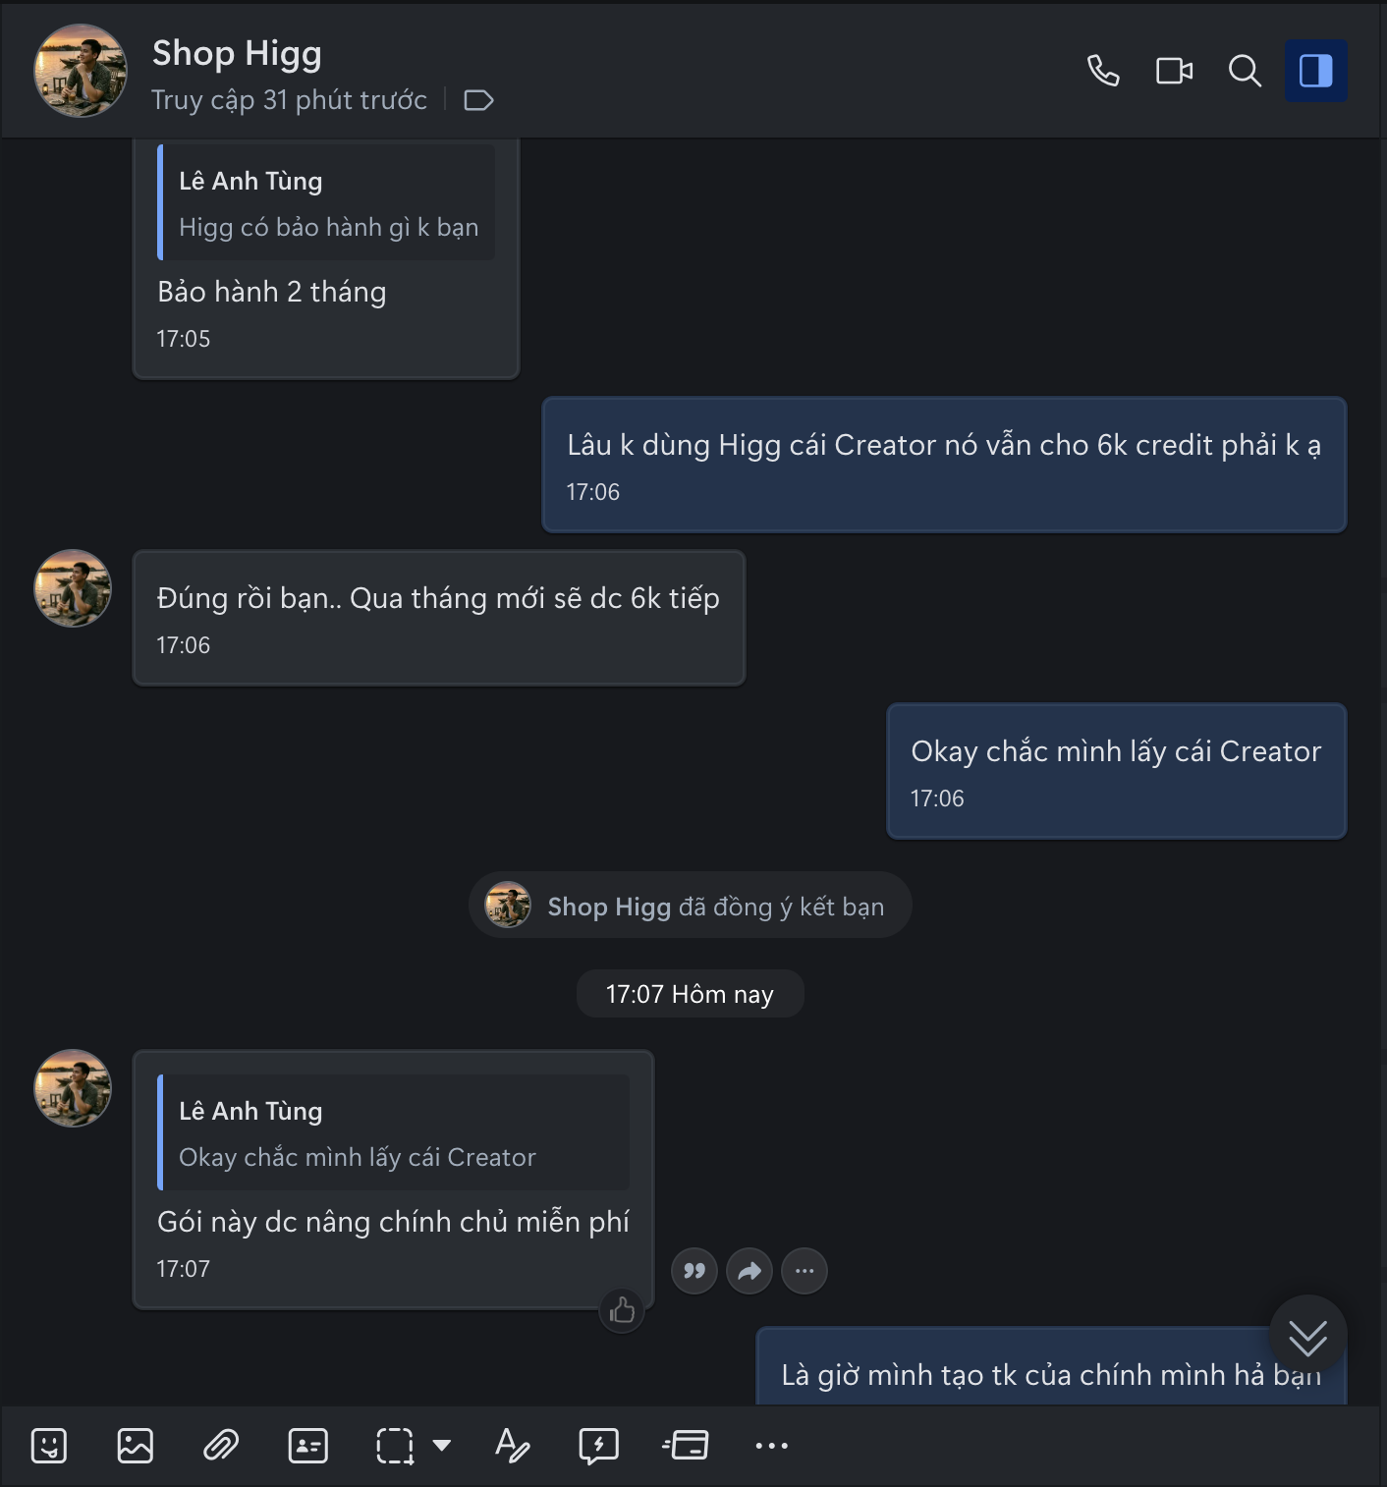Quote the "Gói này dc nâng chính chủ" message

pos(694,1271)
